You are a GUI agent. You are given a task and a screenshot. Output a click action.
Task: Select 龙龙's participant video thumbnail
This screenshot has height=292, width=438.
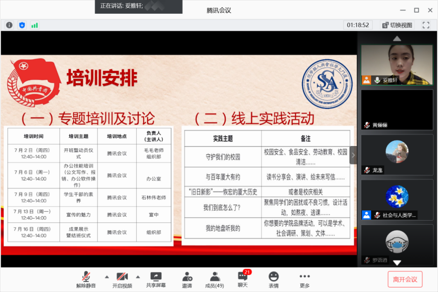397,155
